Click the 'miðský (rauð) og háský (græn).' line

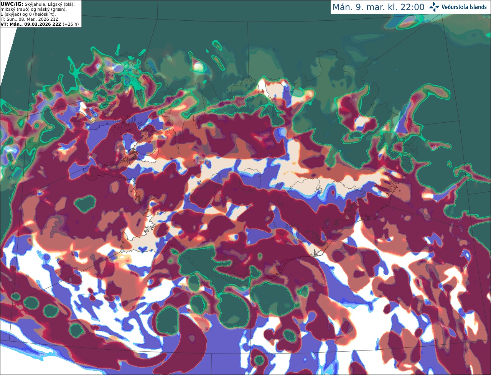(34, 9)
